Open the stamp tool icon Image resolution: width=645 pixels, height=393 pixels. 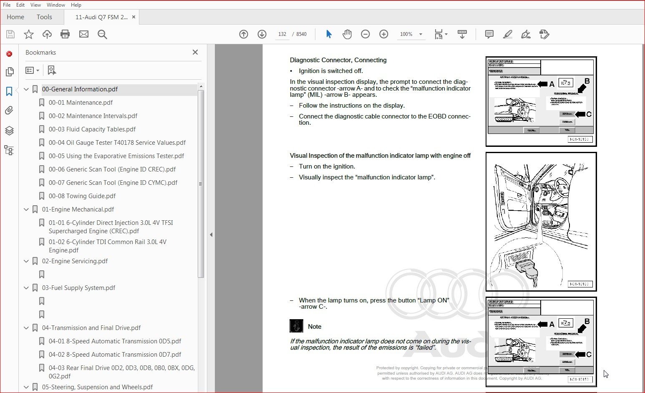544,34
